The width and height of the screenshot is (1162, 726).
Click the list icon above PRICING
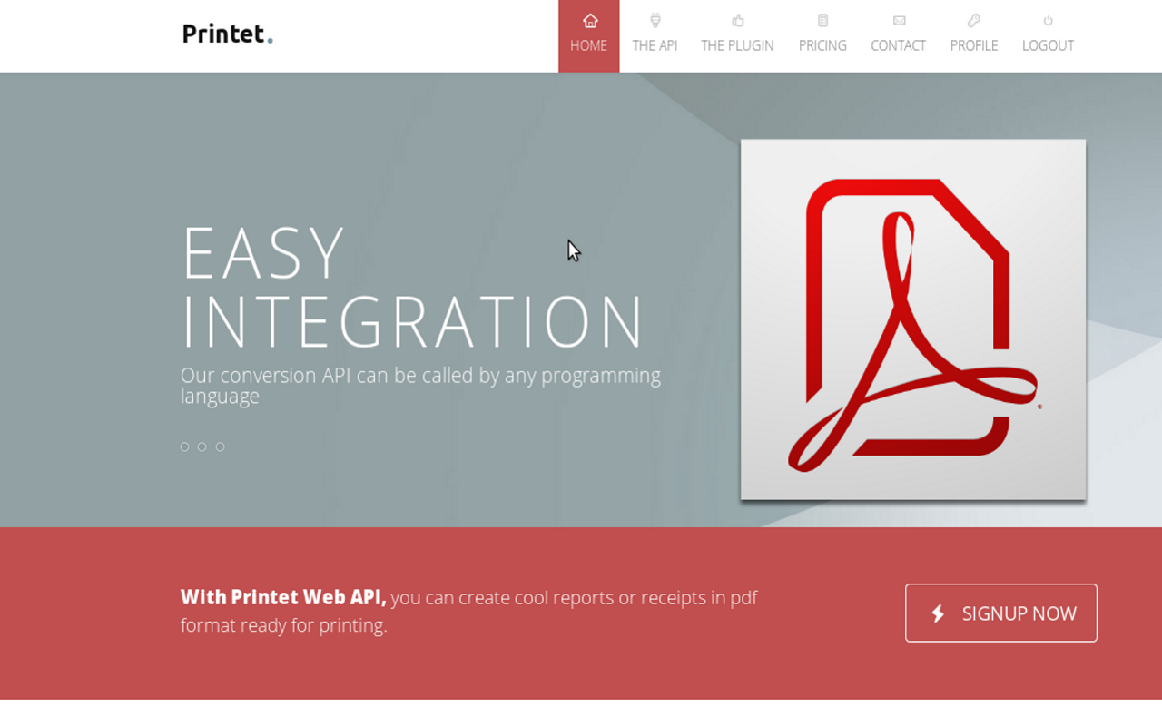pyautogui.click(x=822, y=20)
